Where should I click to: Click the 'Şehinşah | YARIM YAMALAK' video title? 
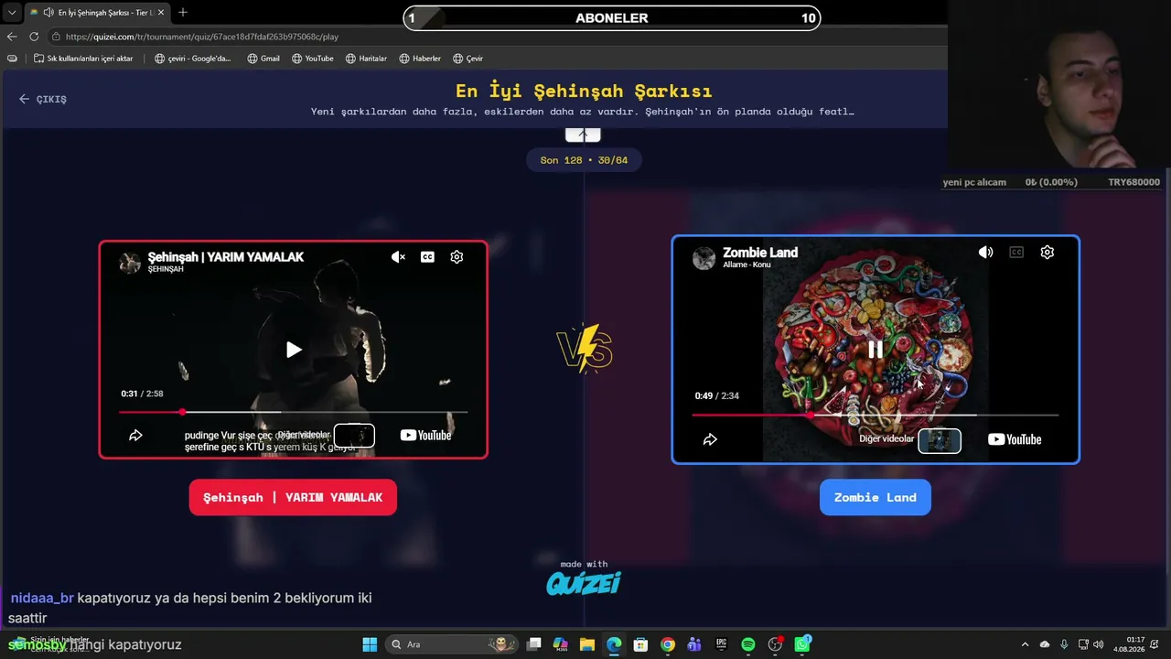tap(226, 257)
